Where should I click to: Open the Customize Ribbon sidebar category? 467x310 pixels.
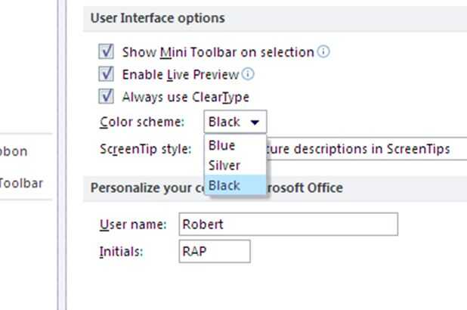(14, 151)
